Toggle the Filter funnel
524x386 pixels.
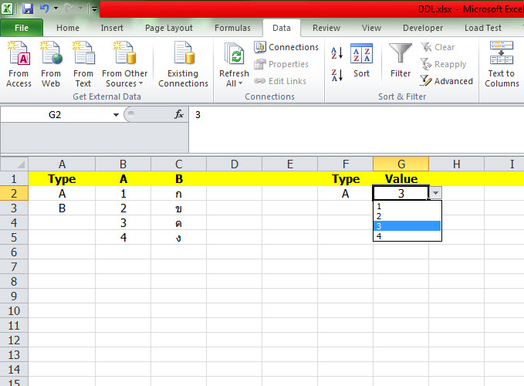coord(401,60)
